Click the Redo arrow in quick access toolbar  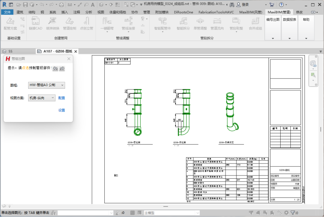click(52, 5)
